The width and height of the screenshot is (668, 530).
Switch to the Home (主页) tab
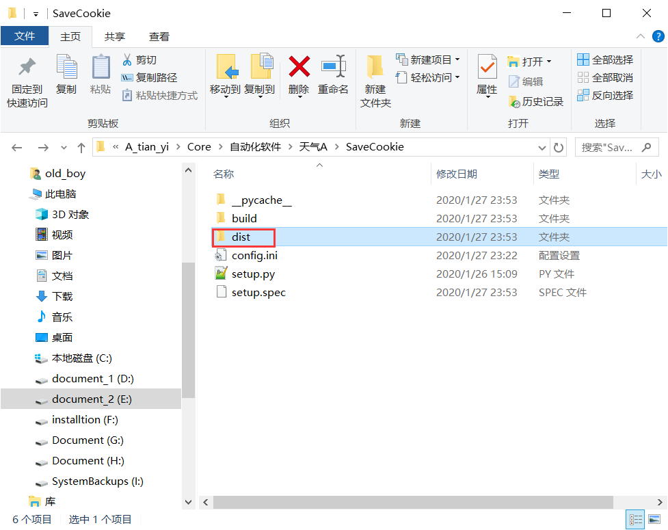pyautogui.click(x=70, y=37)
